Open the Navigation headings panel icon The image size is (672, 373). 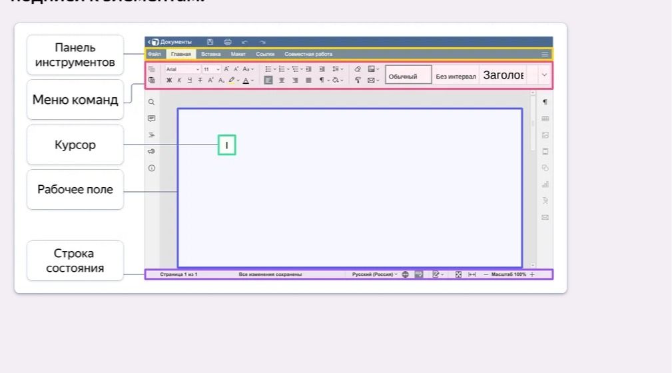[151, 135]
